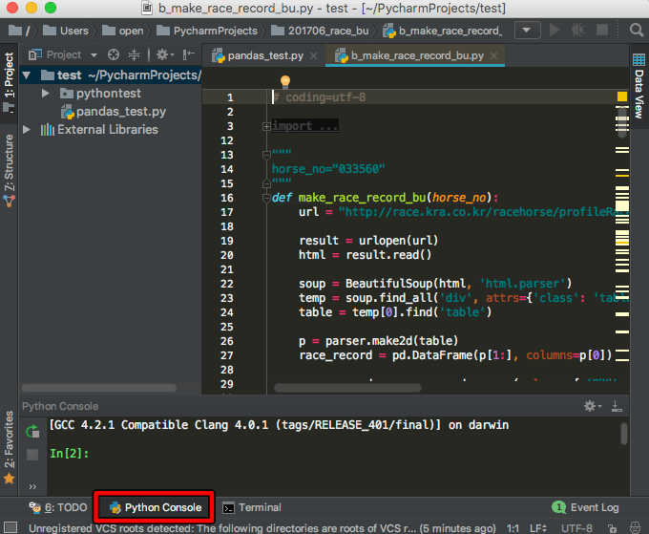Screen dimensions: 649x534
Task: Change file encoding UTF-8 selector
Action: (576, 528)
